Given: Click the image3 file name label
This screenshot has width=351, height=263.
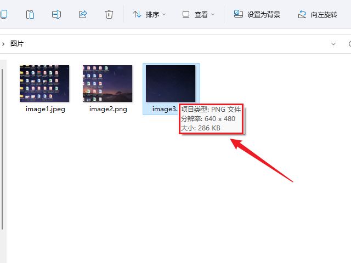Looking at the screenshot, I should click(x=165, y=109).
